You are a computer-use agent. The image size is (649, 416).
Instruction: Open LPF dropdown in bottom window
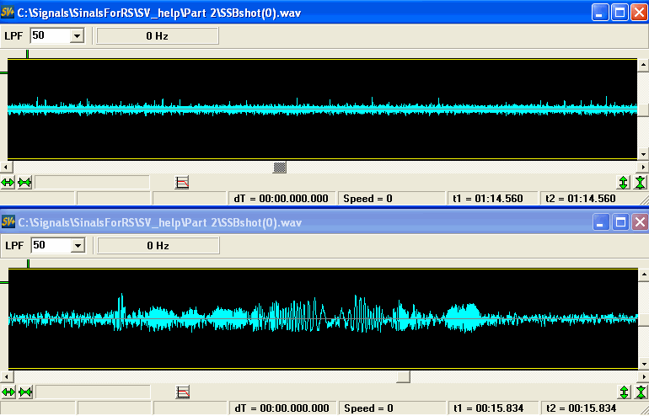tap(77, 245)
